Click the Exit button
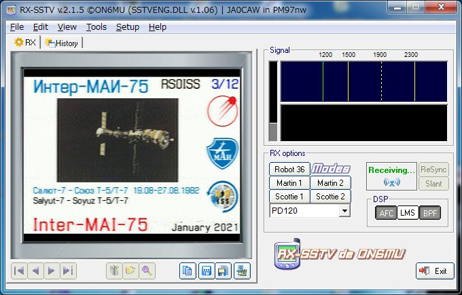462x295 pixels. click(435, 271)
